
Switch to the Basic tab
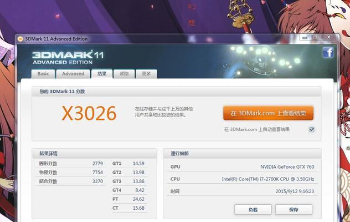coord(43,74)
